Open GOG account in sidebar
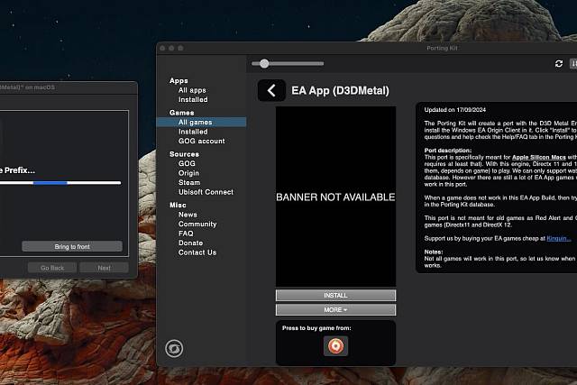577x385 pixels. (201, 142)
